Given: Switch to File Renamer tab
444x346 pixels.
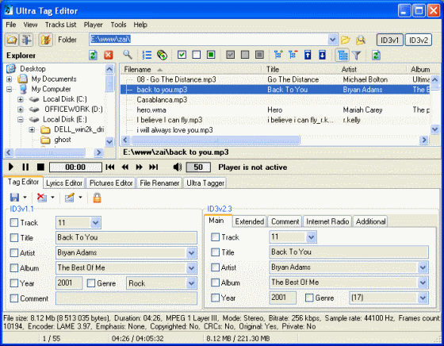Looking at the screenshot, I should pos(159,183).
